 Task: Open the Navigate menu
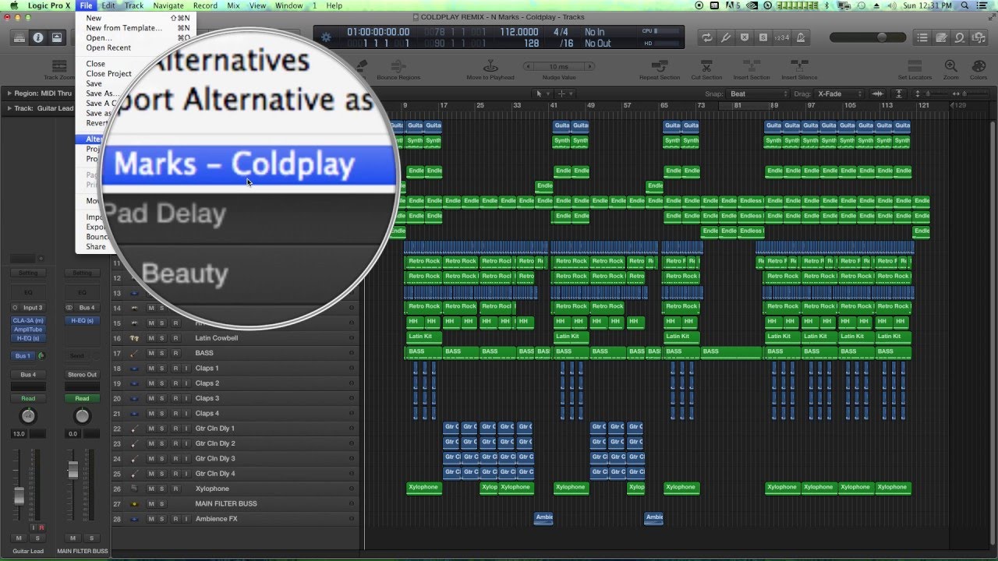(168, 5)
